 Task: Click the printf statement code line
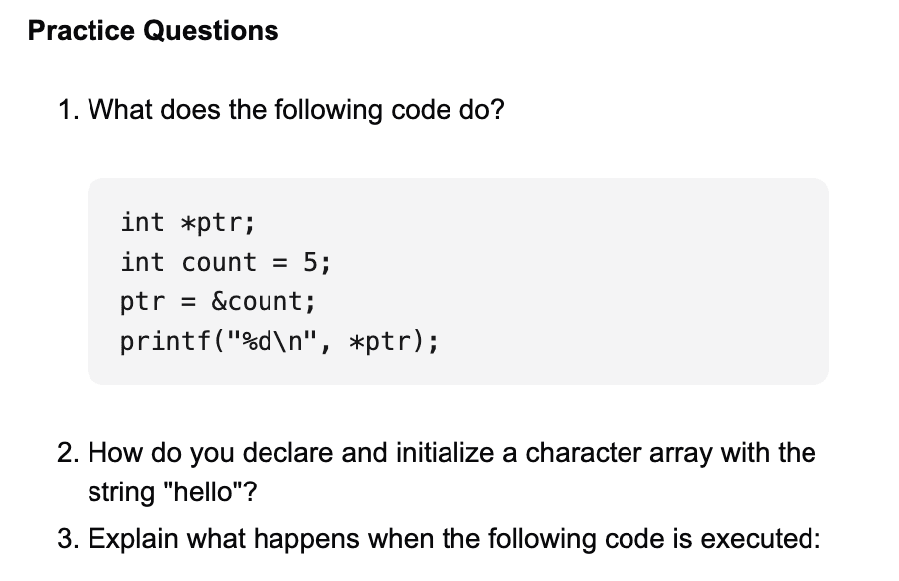coord(278,342)
